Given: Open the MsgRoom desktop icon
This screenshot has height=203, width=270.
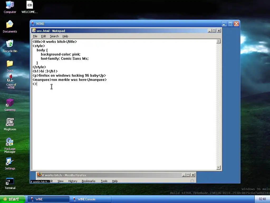Looking at the screenshot, I should (x=10, y=124).
